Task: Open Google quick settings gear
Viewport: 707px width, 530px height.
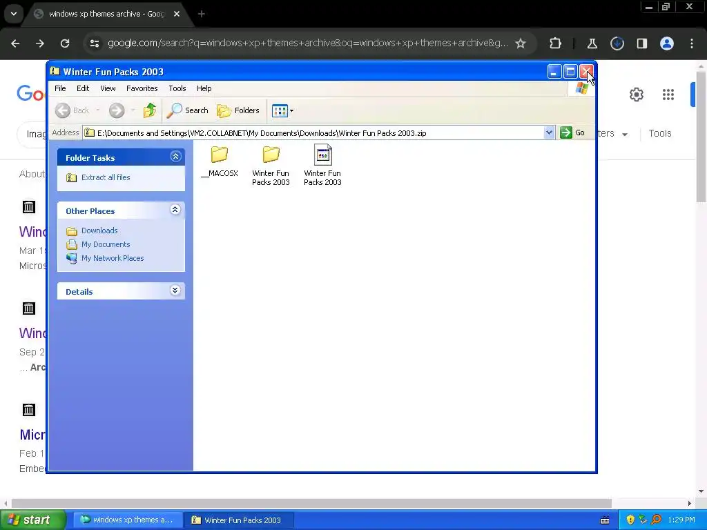Action: pos(636,95)
